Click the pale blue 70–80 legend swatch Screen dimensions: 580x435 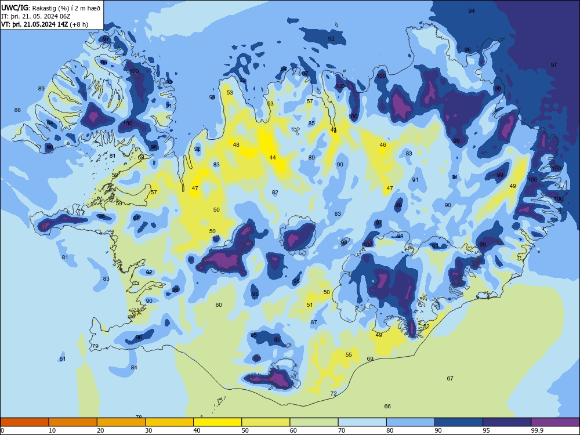pos(362,422)
